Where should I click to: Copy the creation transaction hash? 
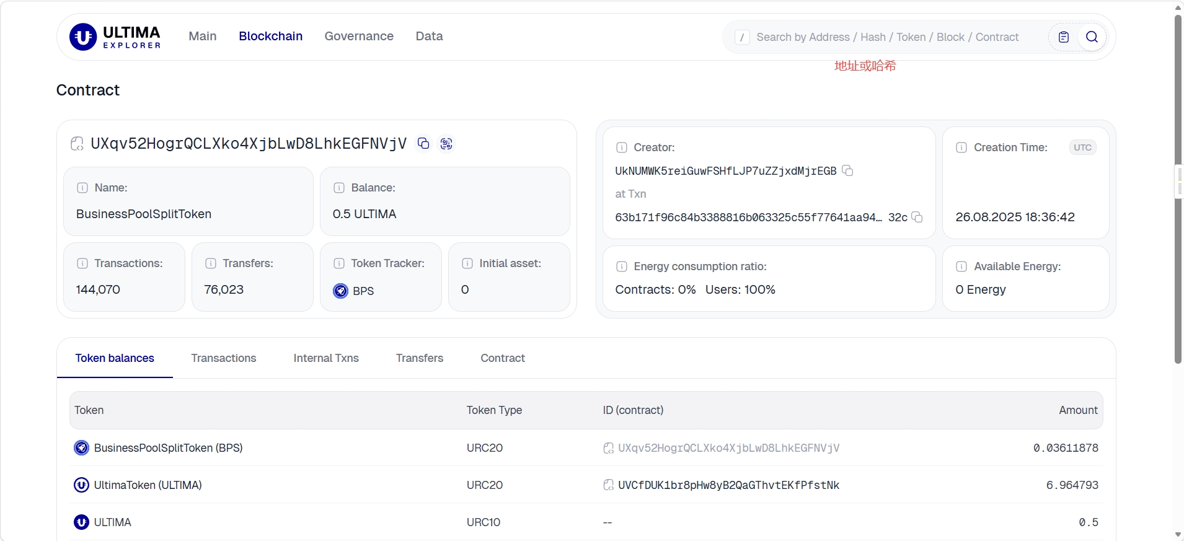[x=917, y=217]
